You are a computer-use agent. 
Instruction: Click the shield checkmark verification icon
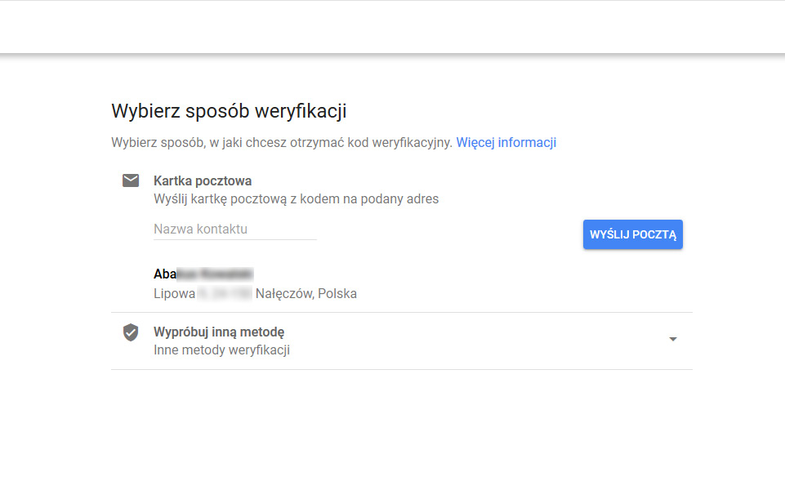tap(131, 332)
